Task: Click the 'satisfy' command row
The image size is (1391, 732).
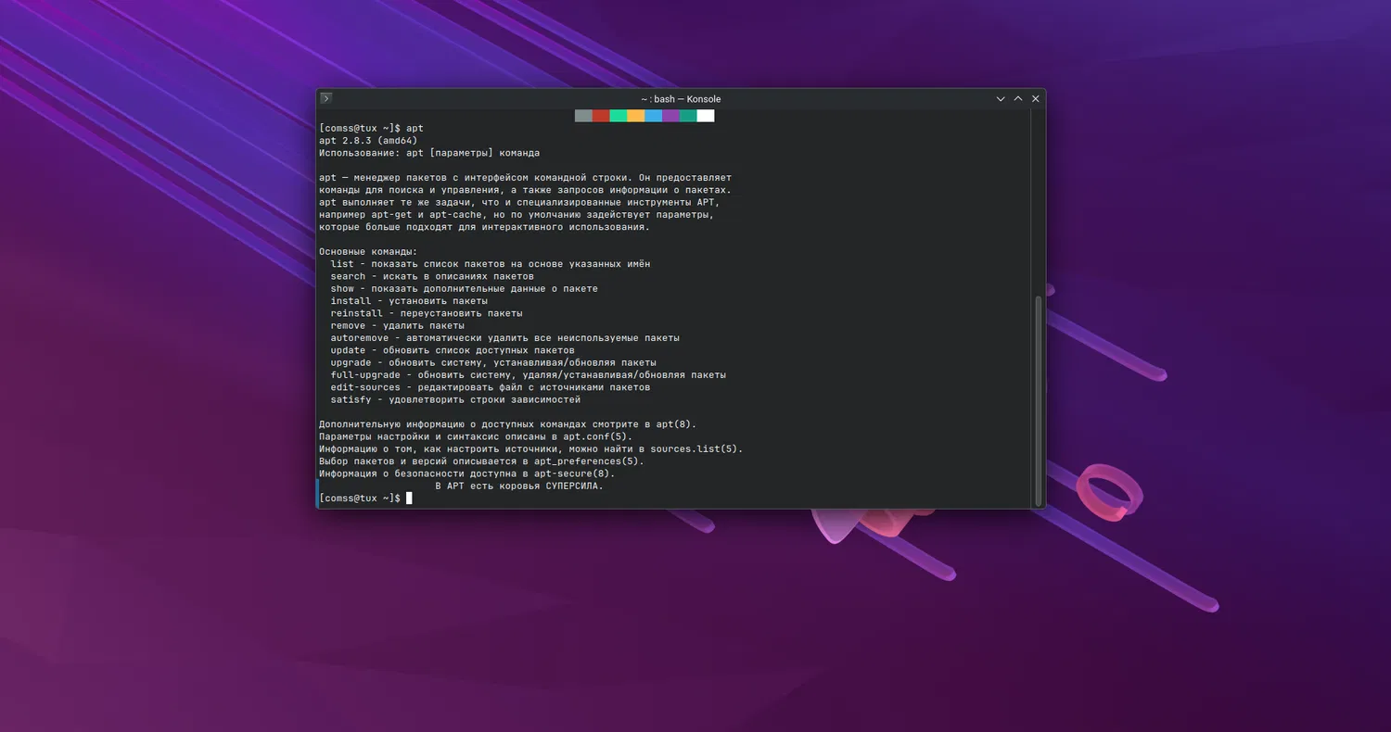Action: [x=455, y=400]
